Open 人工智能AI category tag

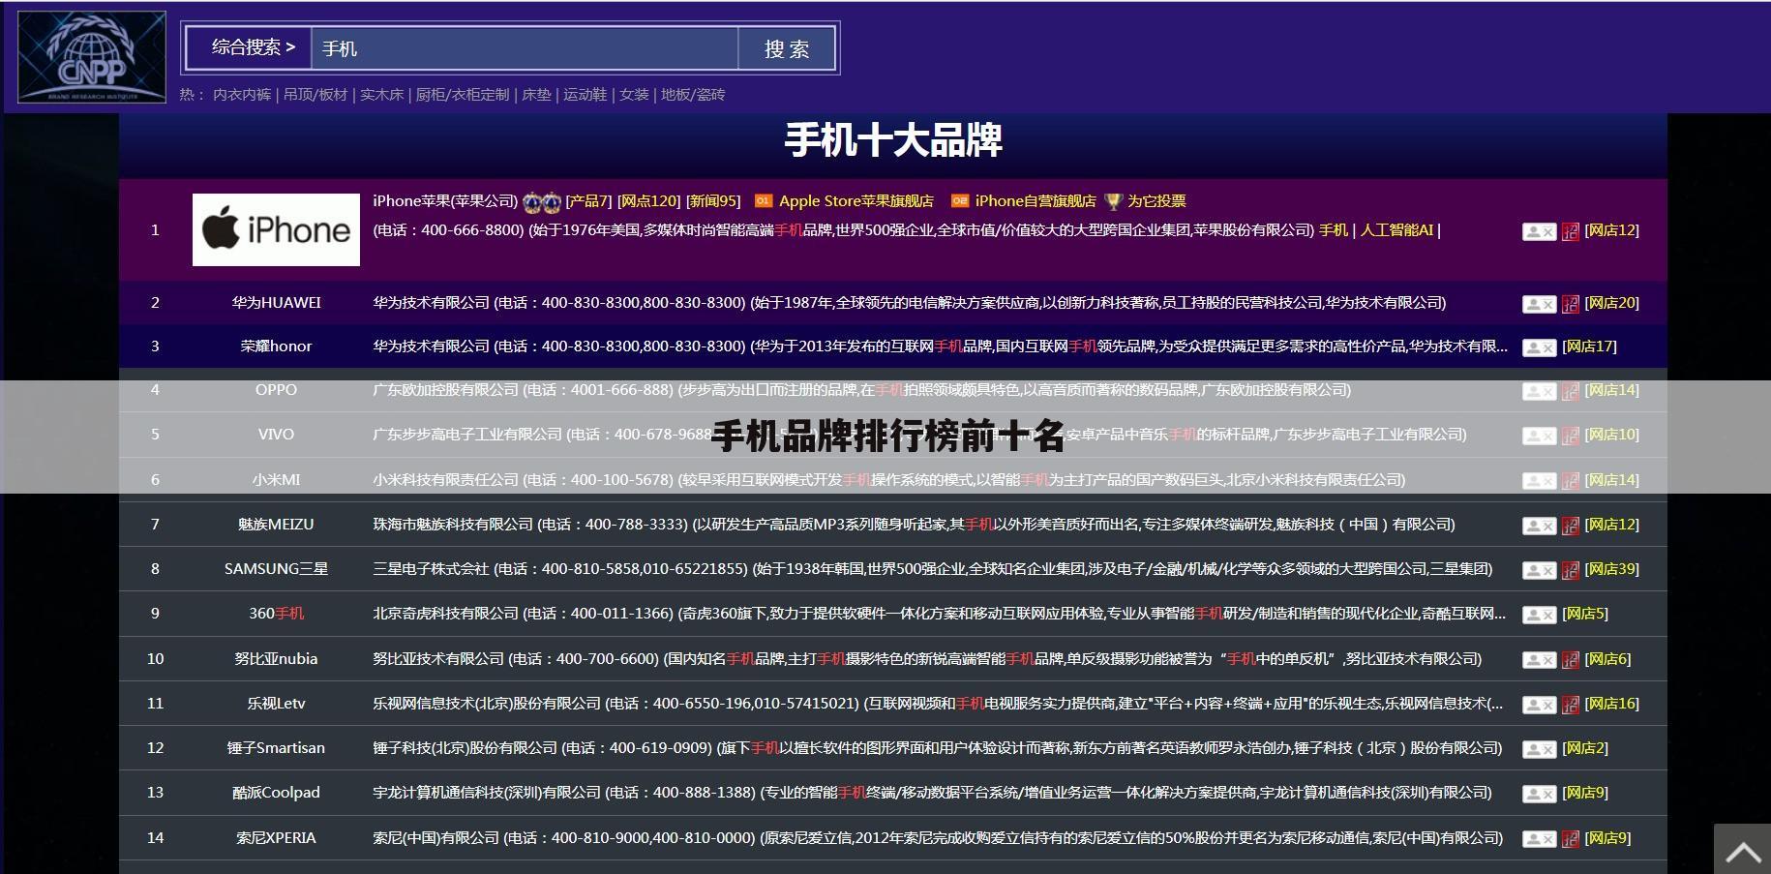[x=1396, y=230]
